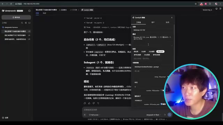Start a new conversation button

(16, 17)
